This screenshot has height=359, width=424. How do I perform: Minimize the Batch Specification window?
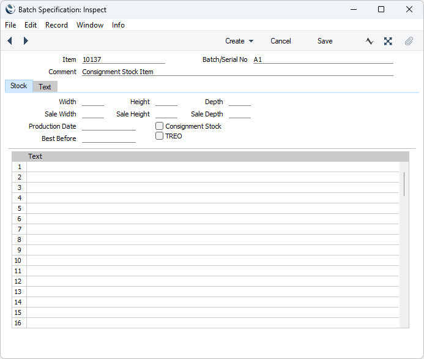[x=354, y=9]
